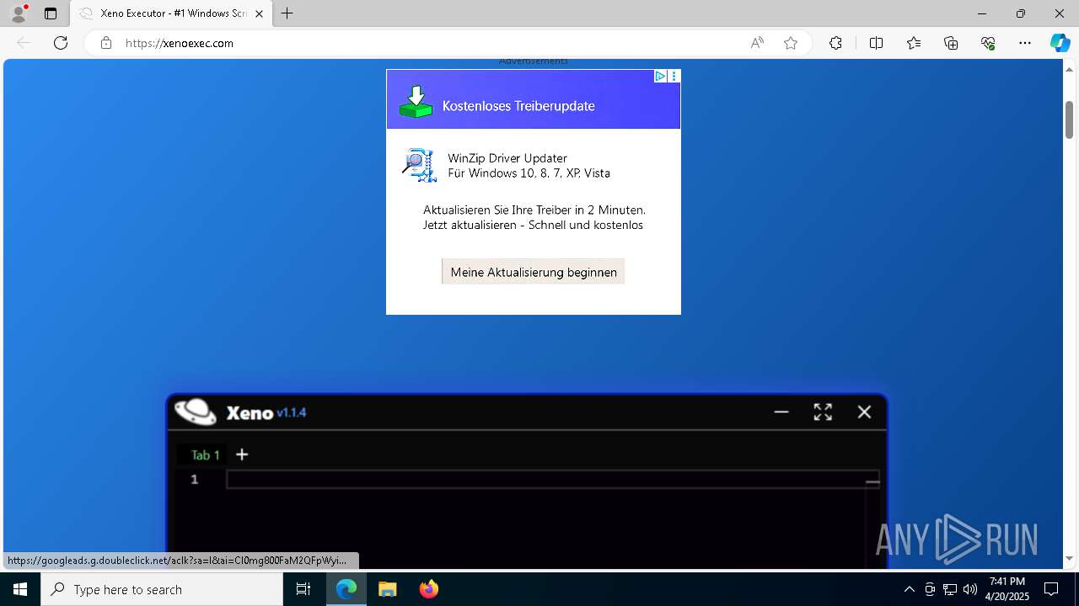
Task: Launch Firefox from the taskbar
Action: click(x=428, y=589)
